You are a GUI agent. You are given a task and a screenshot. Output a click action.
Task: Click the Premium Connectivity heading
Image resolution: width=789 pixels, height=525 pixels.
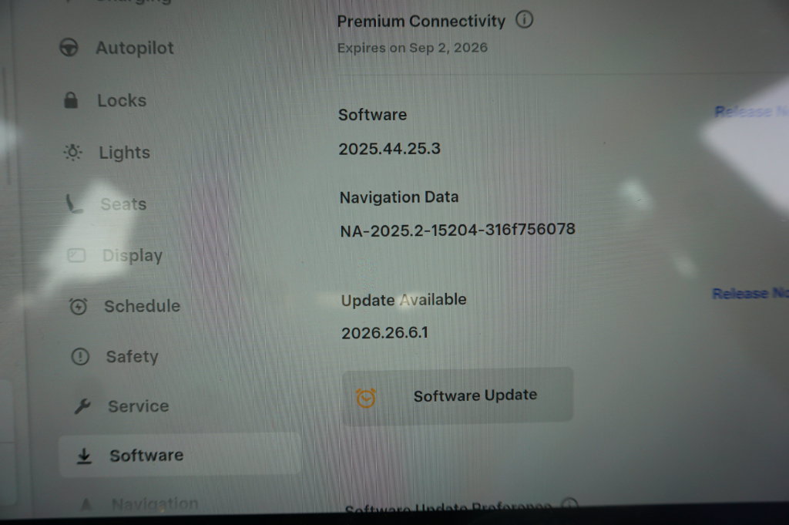coord(421,21)
